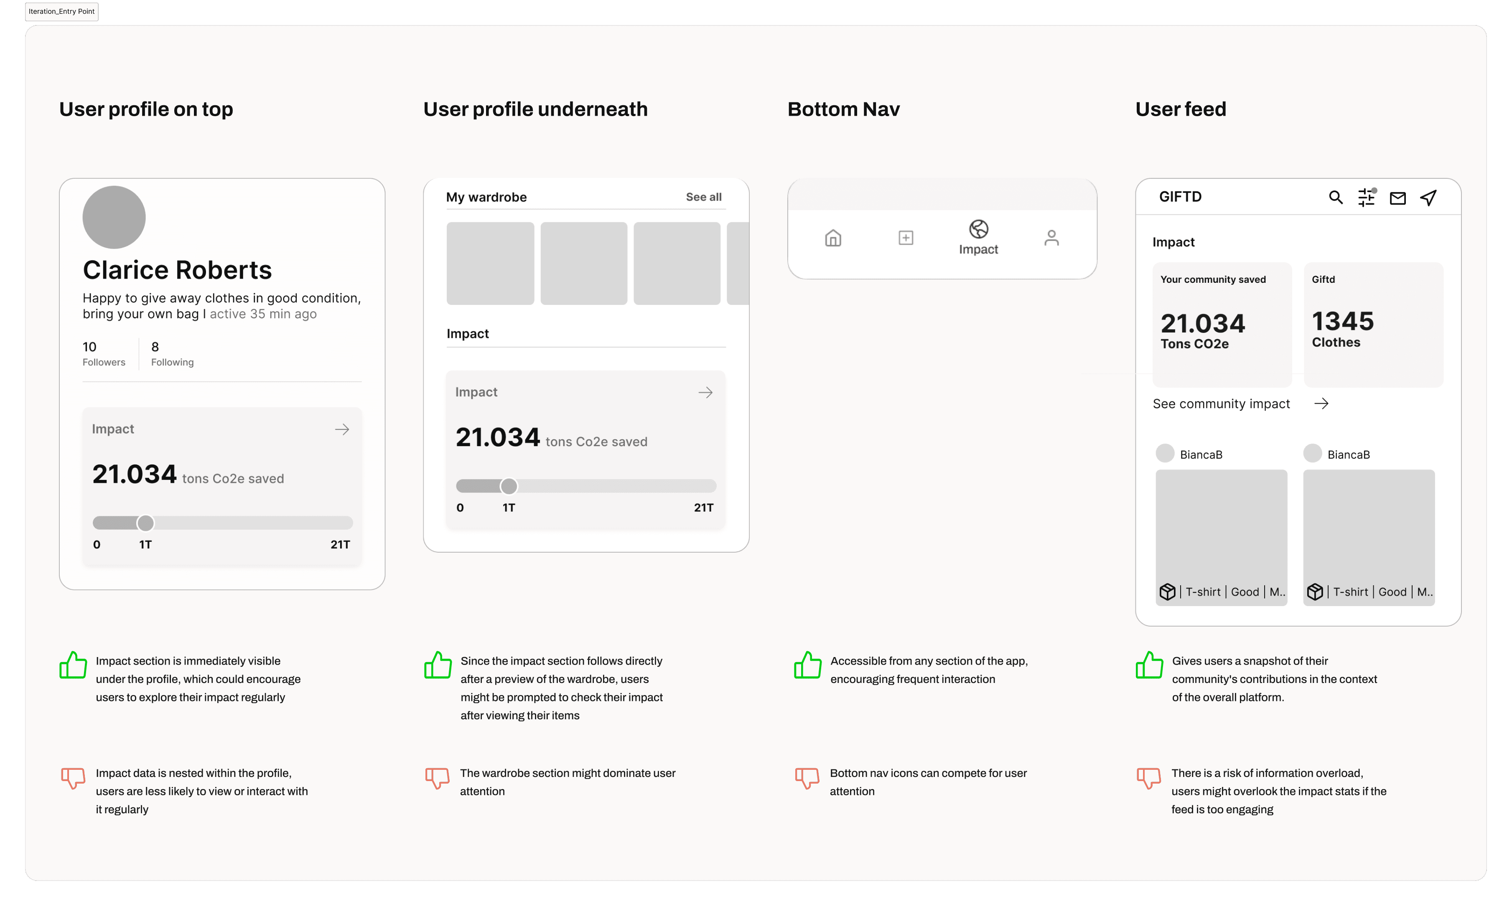This screenshot has width=1512, height=906.
Task: Click the slider knob under Clarice Roberts' profile
Action: point(145,523)
